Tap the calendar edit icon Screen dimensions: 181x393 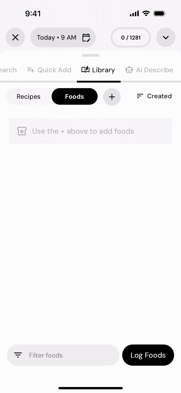[x=86, y=37]
